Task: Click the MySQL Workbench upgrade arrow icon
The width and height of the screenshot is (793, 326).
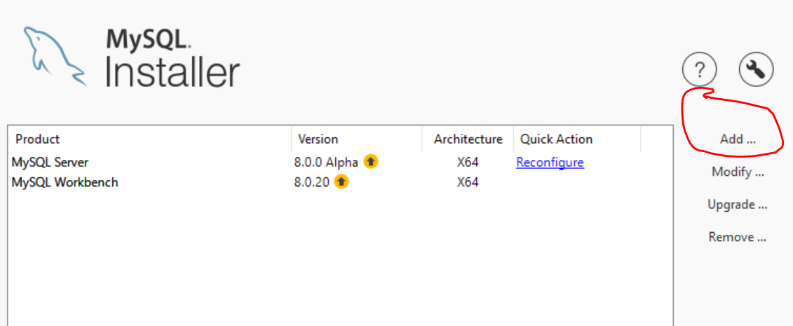Action: click(341, 181)
